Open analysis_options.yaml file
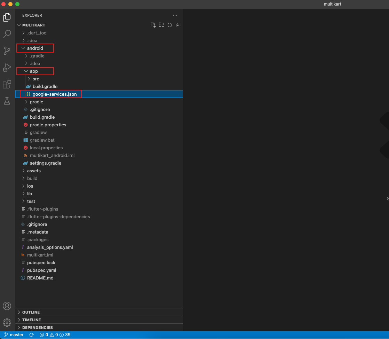This screenshot has width=389, height=339. point(99,247)
